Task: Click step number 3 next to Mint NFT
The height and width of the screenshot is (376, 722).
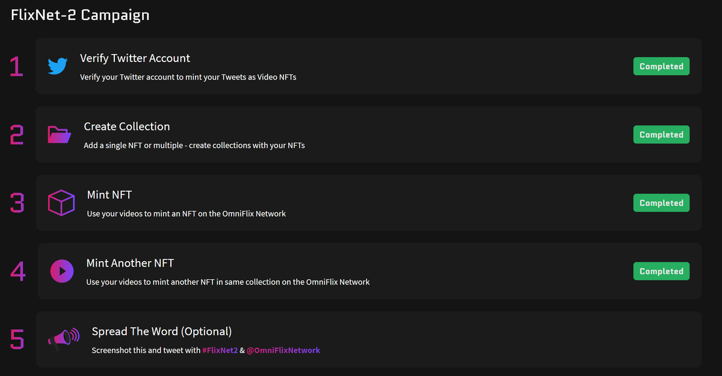Action: click(x=17, y=203)
